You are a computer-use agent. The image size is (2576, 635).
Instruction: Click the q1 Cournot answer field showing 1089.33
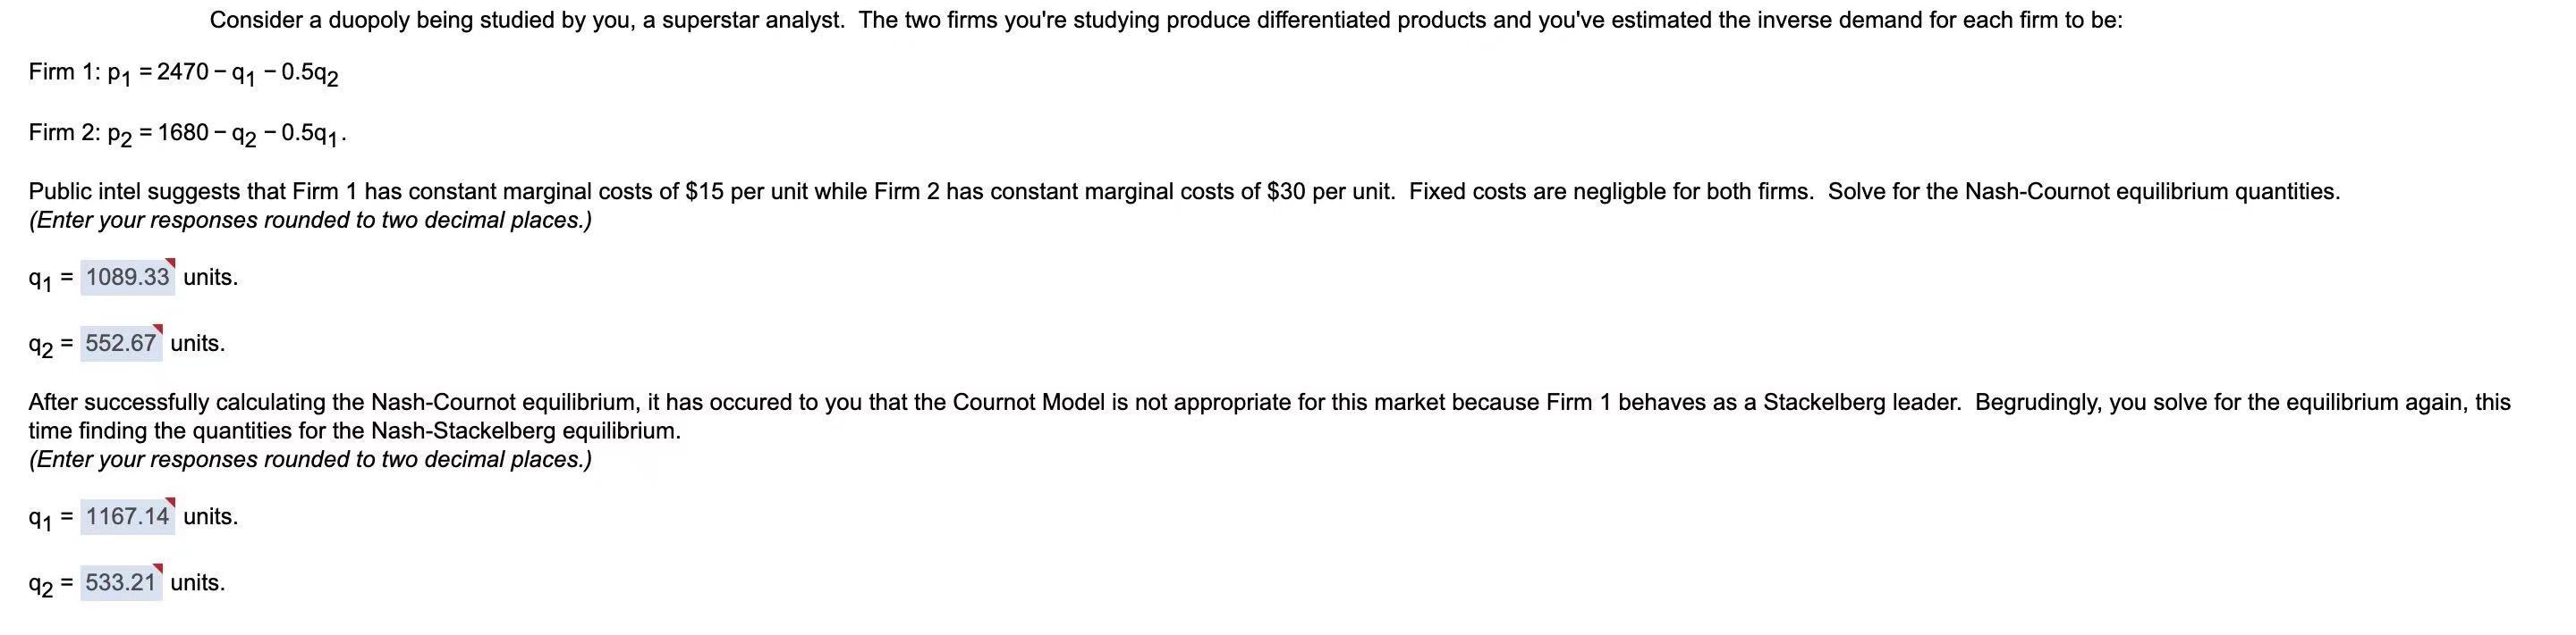(x=128, y=277)
